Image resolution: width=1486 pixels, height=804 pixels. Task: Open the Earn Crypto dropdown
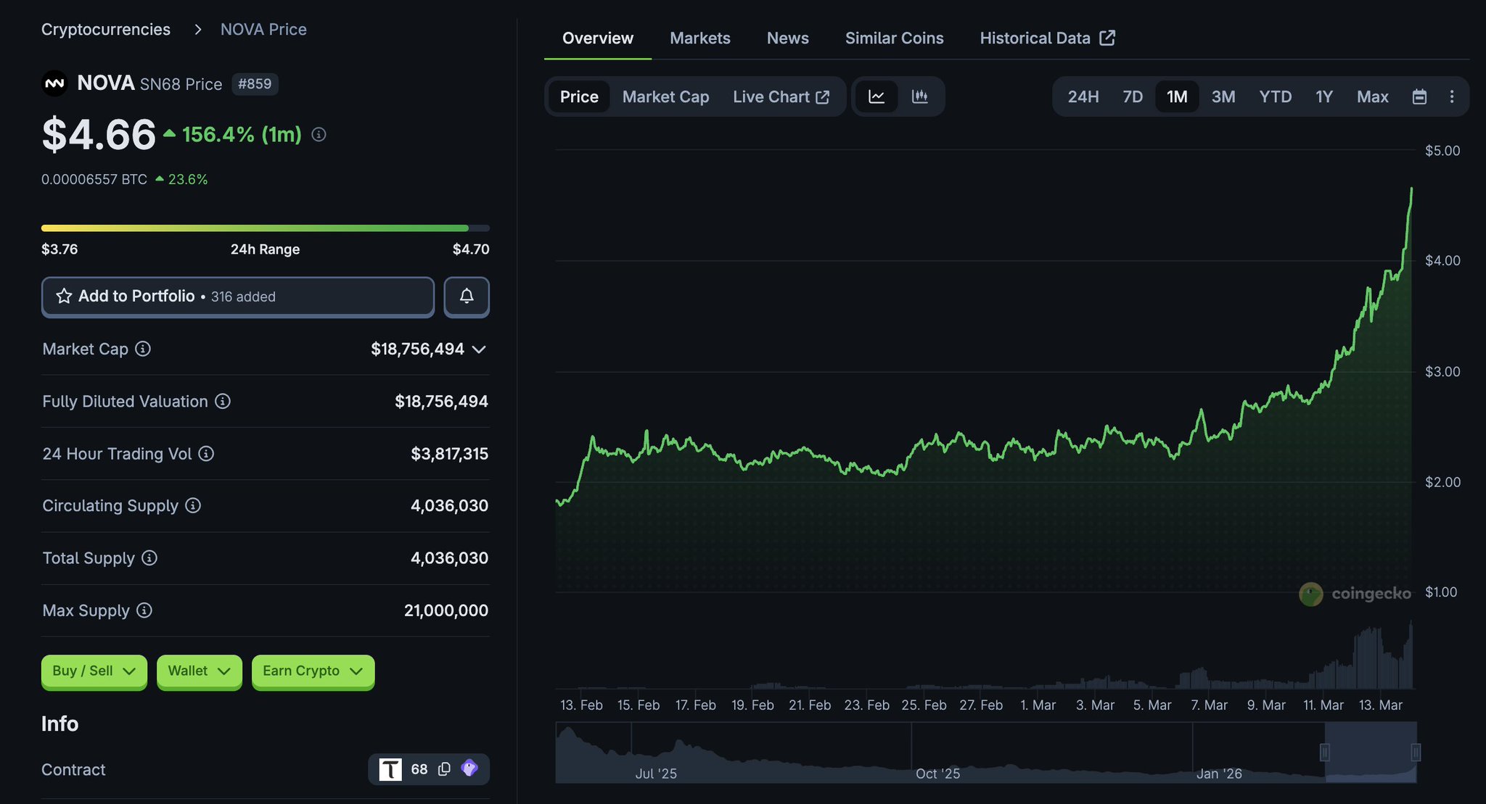pos(312,671)
